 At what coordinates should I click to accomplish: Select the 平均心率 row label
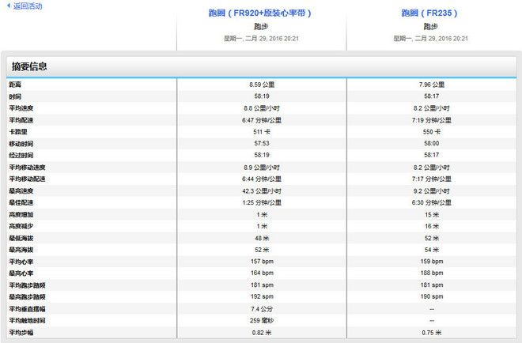[x=21, y=262]
